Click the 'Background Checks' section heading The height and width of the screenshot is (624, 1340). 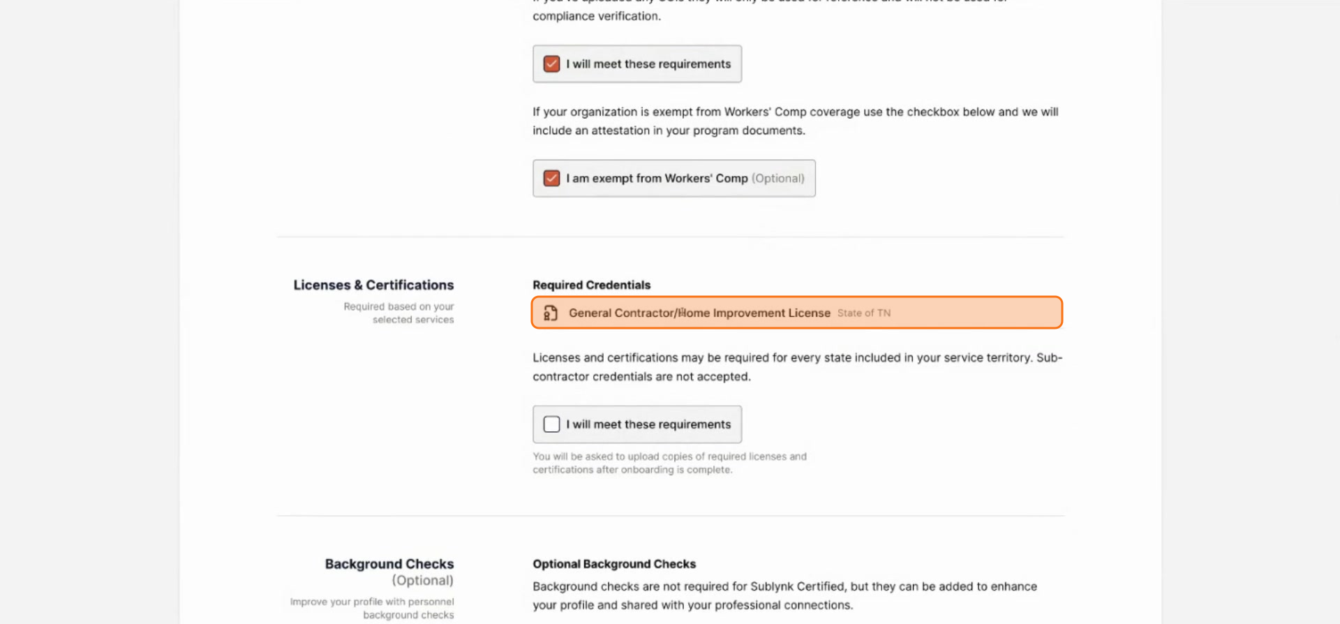pos(389,564)
